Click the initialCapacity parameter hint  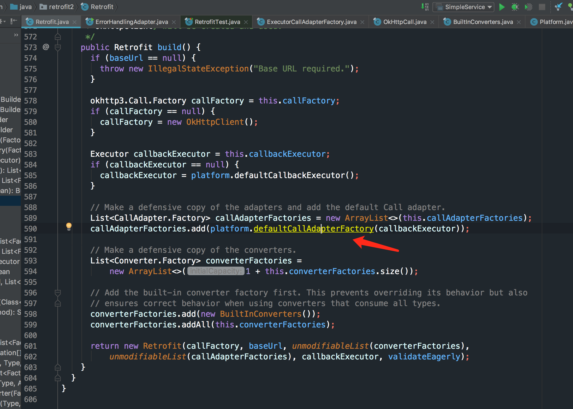[x=216, y=271]
